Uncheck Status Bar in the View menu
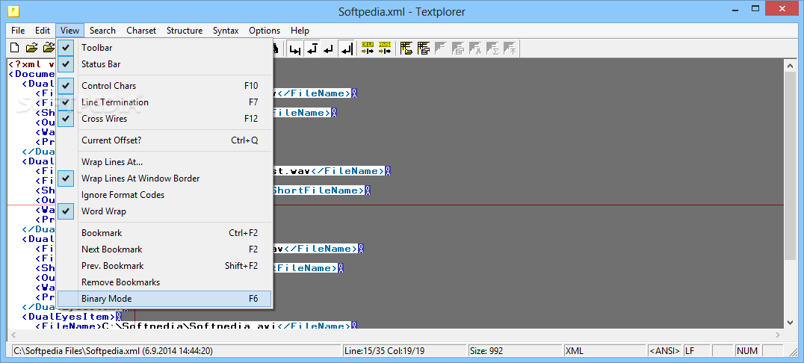 164,64
